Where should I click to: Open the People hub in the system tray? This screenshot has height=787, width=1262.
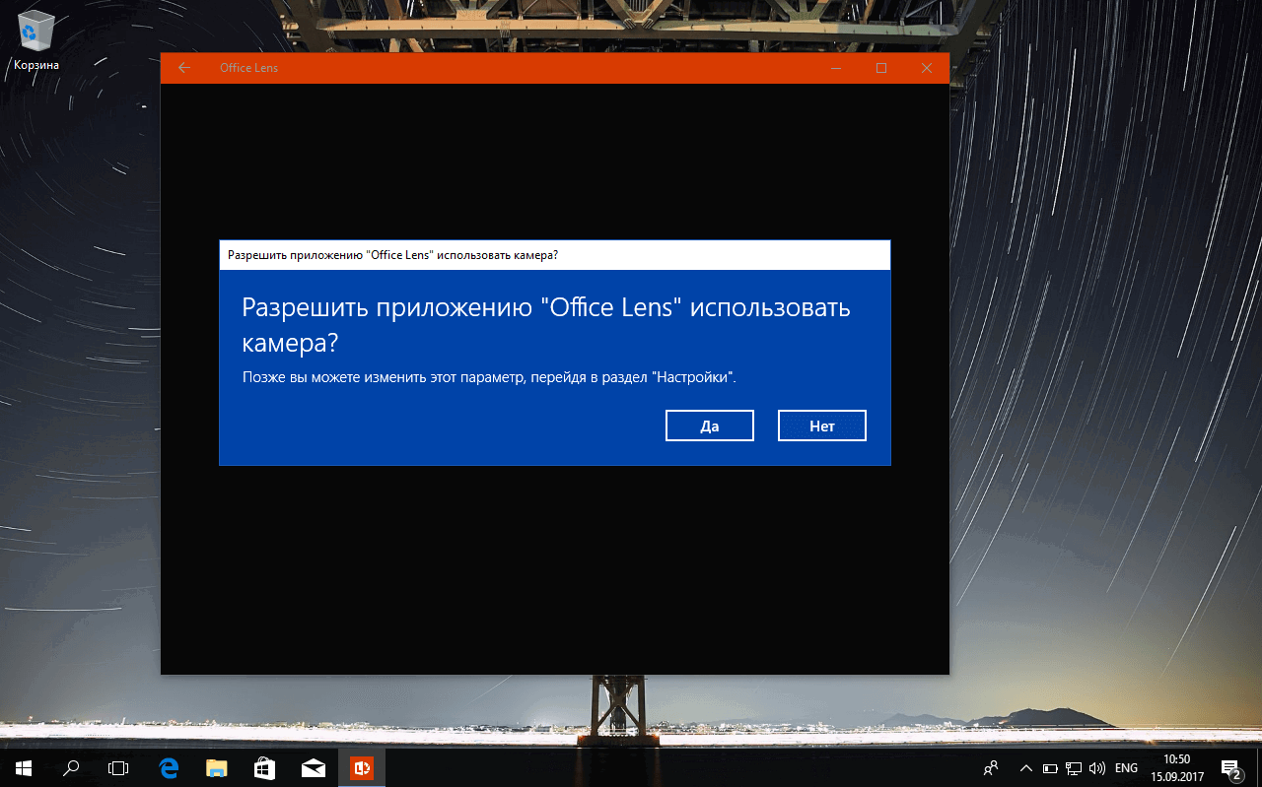pos(990,767)
